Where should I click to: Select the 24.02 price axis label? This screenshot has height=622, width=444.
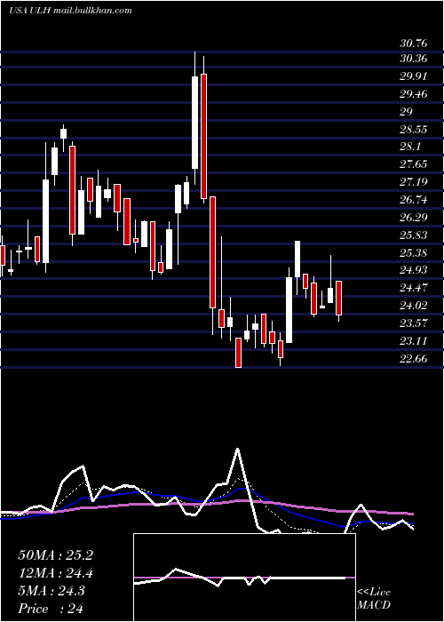pos(414,306)
